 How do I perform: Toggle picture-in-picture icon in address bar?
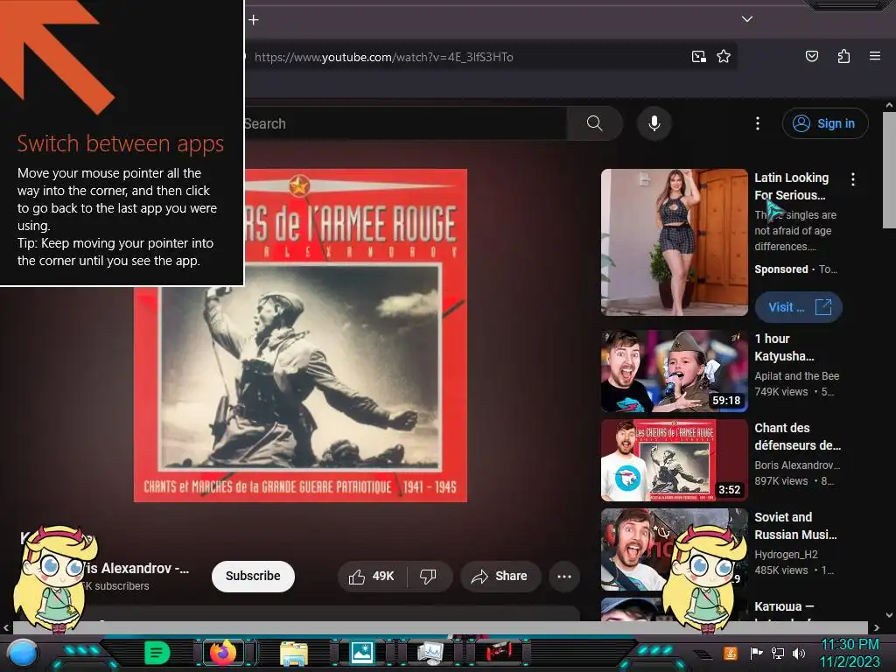(698, 57)
